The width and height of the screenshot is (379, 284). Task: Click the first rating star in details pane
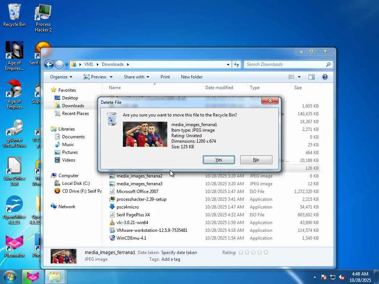[x=241, y=252]
